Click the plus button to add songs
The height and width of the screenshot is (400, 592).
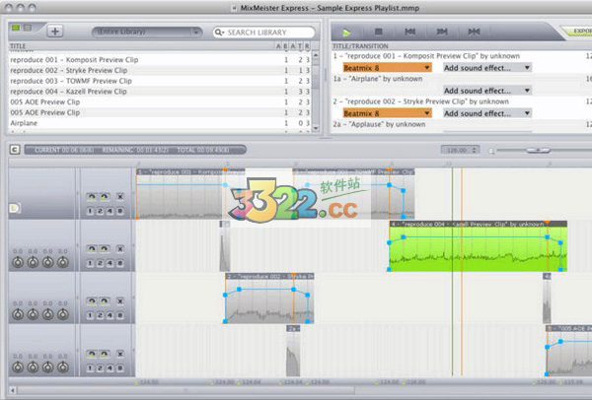[54, 32]
